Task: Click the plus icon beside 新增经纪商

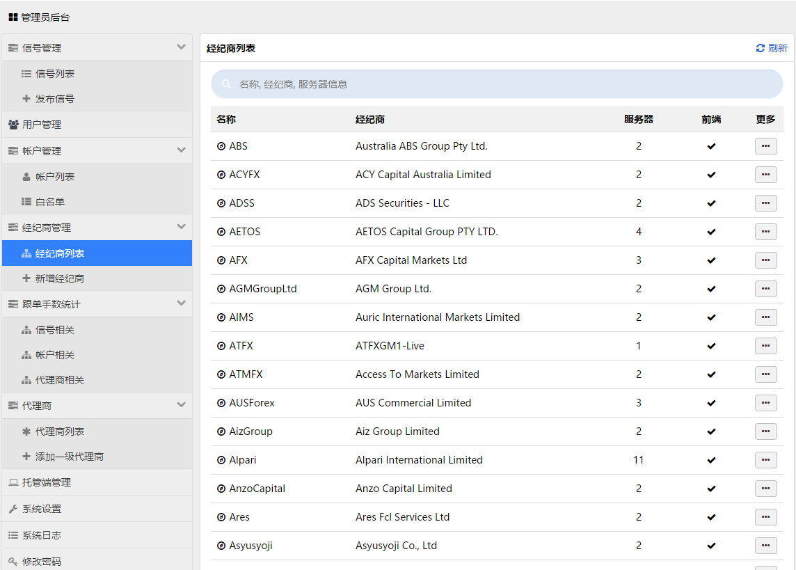Action: click(26, 278)
